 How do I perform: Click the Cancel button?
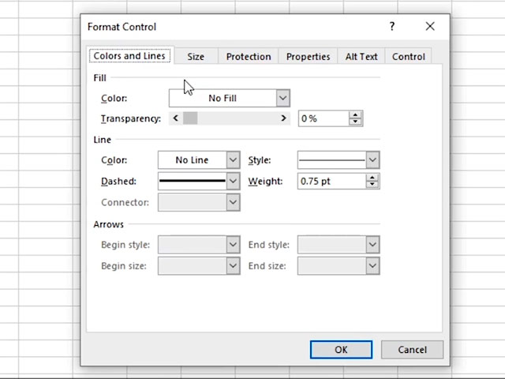[412, 350]
